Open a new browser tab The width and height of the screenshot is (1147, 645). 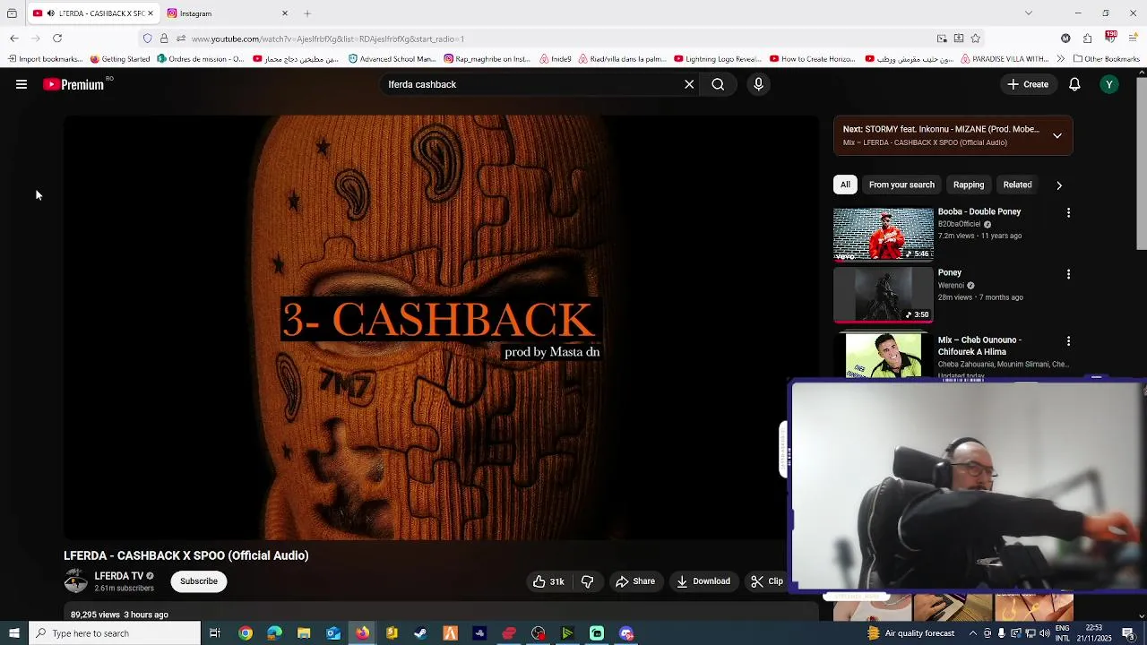pos(307,13)
